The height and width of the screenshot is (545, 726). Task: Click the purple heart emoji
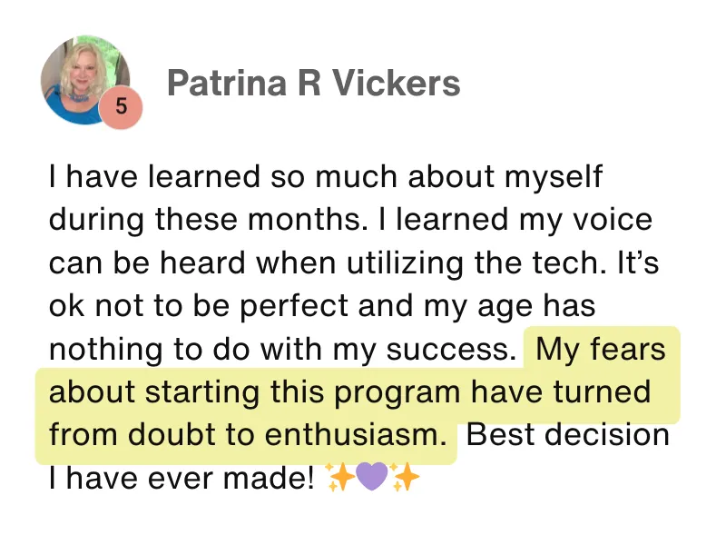[x=373, y=477]
